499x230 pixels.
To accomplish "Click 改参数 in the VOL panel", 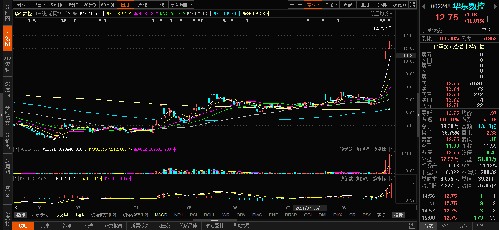I will 346,149.
